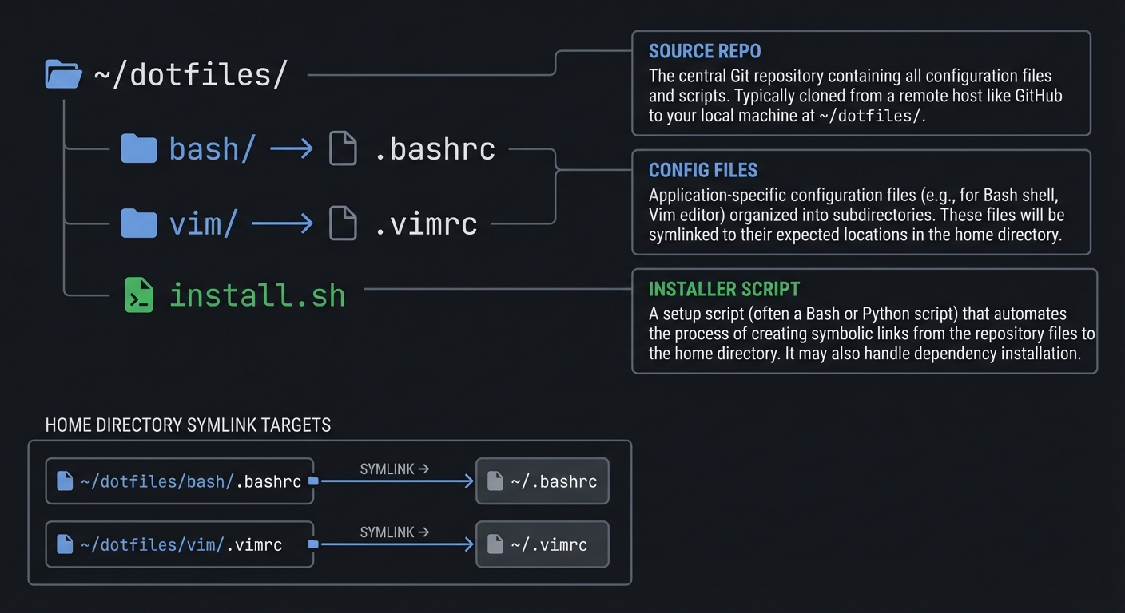Select the install.sh entry in the tree

257,295
